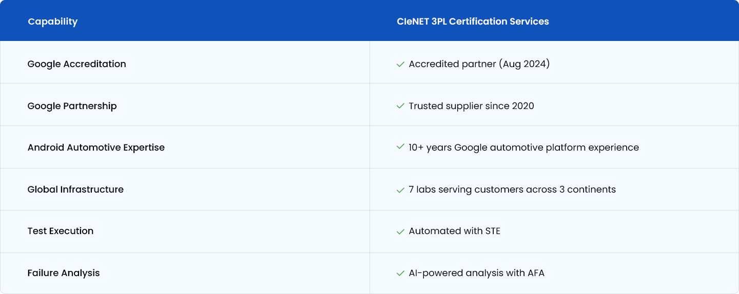The width and height of the screenshot is (739, 294).
Task: Click the checkmark beside Automated with STE
Action: tap(400, 232)
